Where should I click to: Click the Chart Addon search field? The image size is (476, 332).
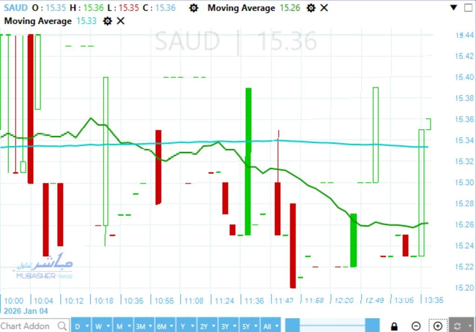click(28, 326)
